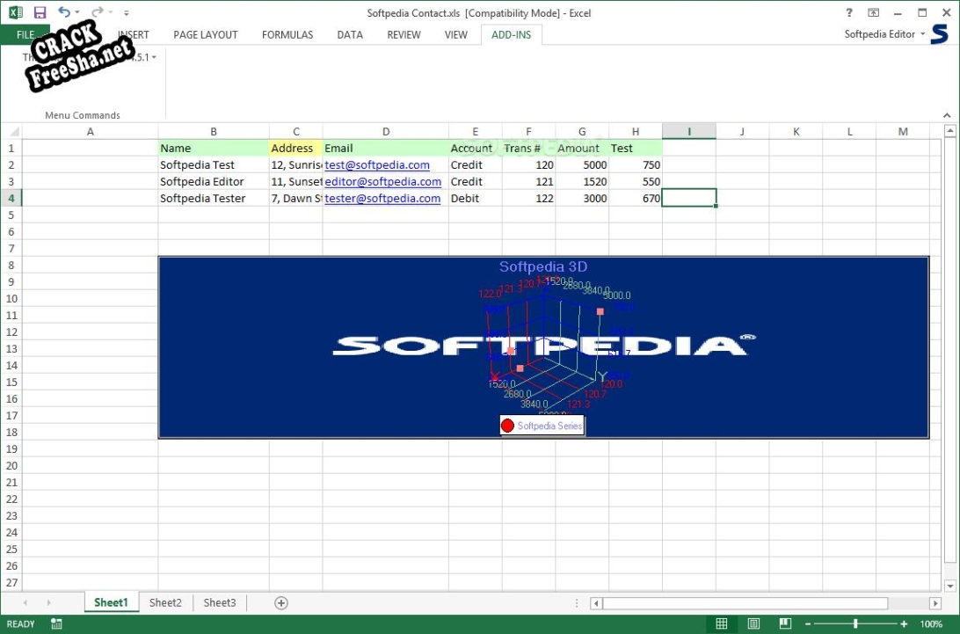
Task: Switch to Page Break Preview icon
Action: pyautogui.click(x=784, y=623)
